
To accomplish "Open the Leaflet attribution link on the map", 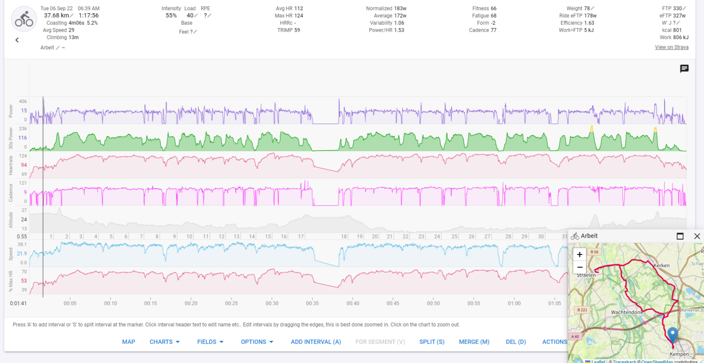I will [598, 362].
